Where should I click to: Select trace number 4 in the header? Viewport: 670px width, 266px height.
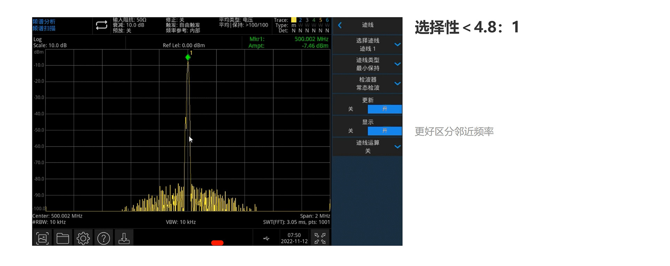314,20
